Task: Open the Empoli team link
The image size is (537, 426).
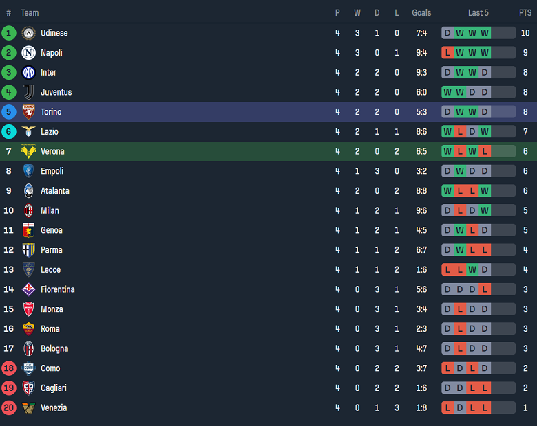Action: tap(52, 171)
